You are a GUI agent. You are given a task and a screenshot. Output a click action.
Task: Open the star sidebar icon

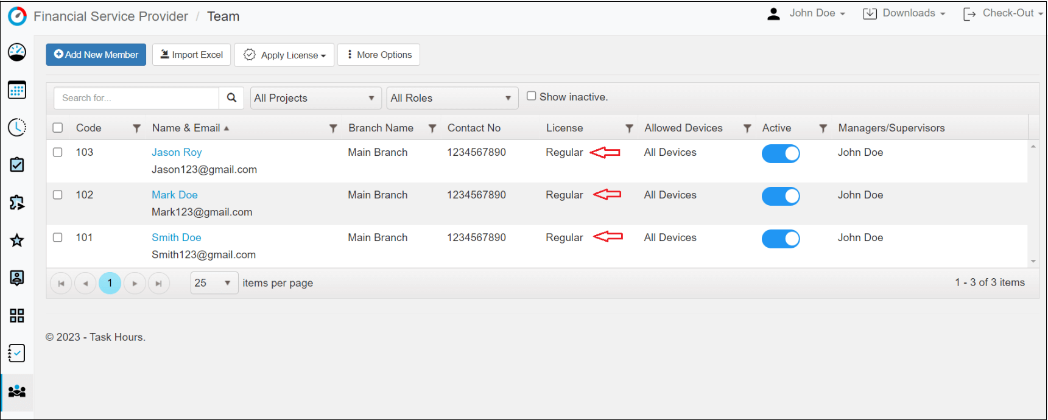point(17,240)
